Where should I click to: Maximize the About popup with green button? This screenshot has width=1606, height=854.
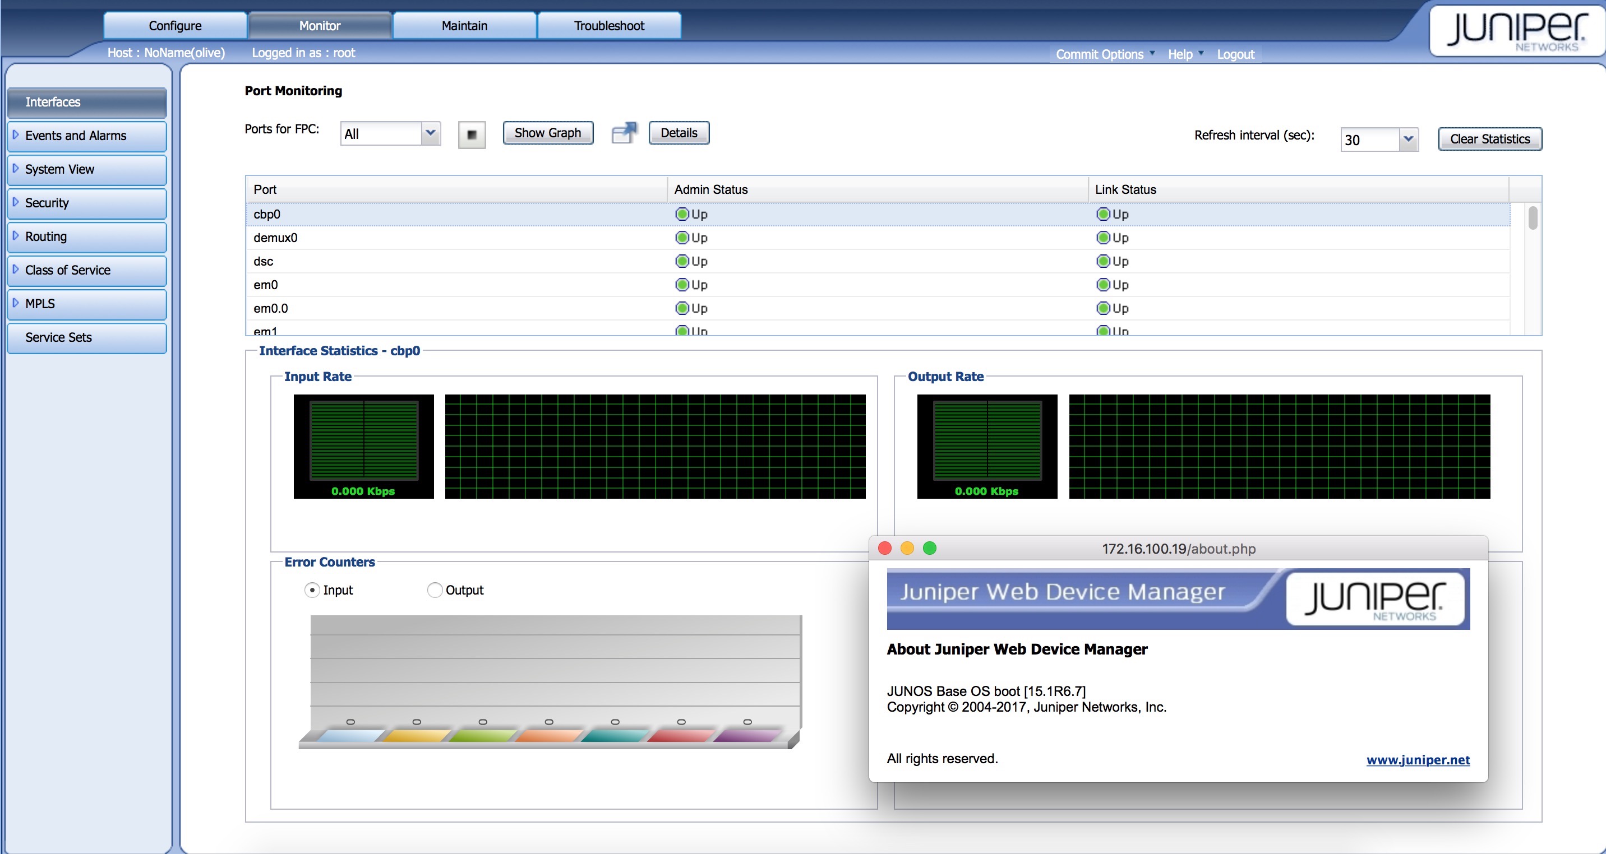point(930,548)
